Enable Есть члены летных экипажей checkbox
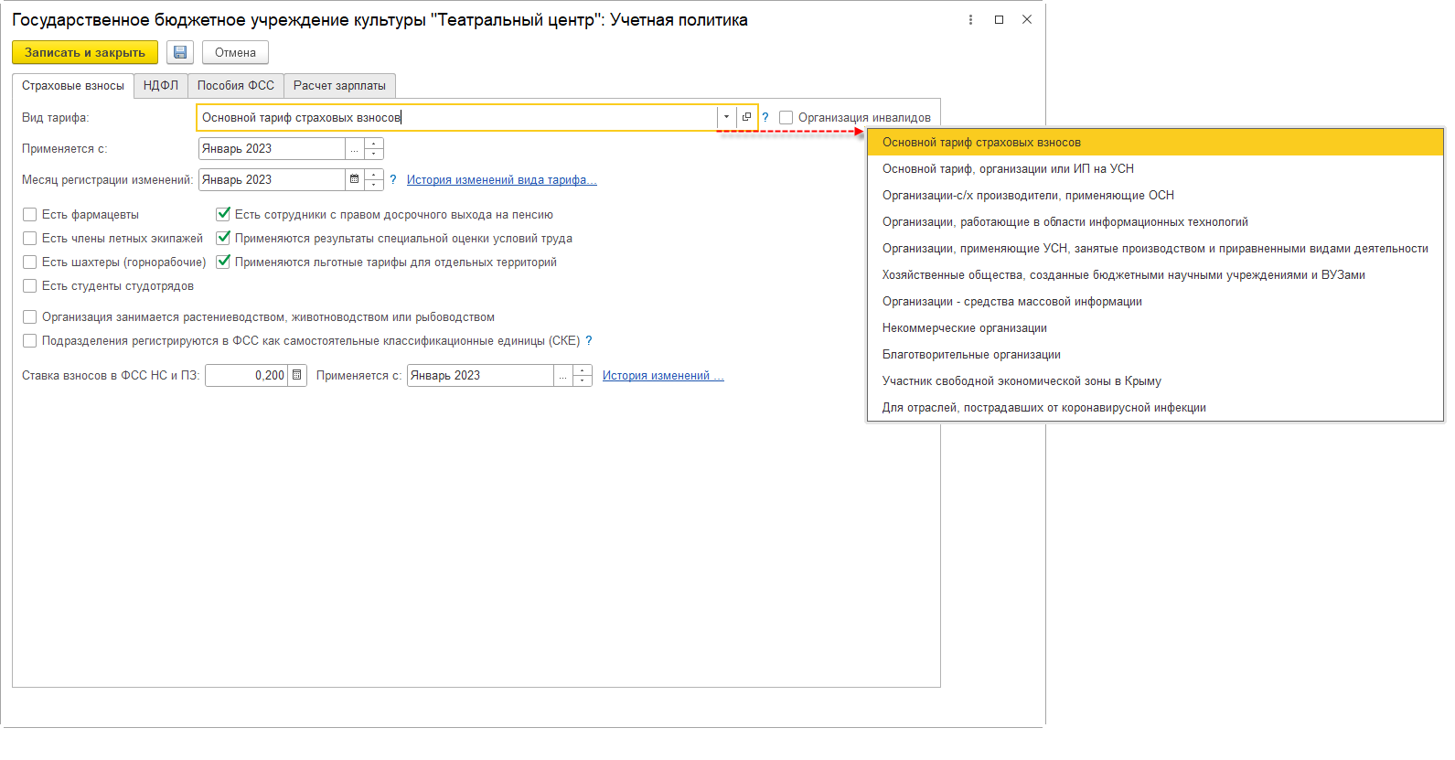 30,238
